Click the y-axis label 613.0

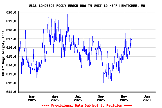point(11,74)
